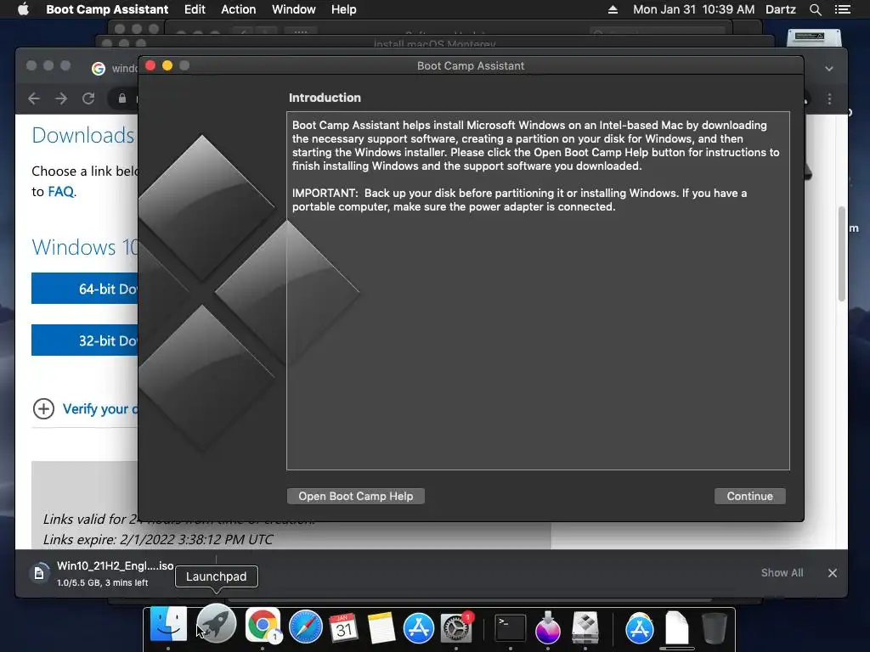Viewport: 870px width, 652px height.
Task: Click the Downloads heading on the page
Action: click(x=82, y=135)
